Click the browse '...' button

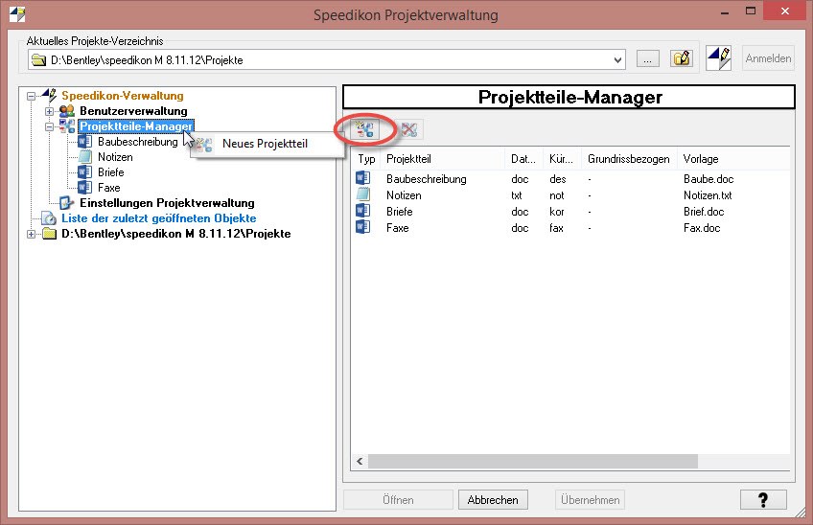pos(647,58)
